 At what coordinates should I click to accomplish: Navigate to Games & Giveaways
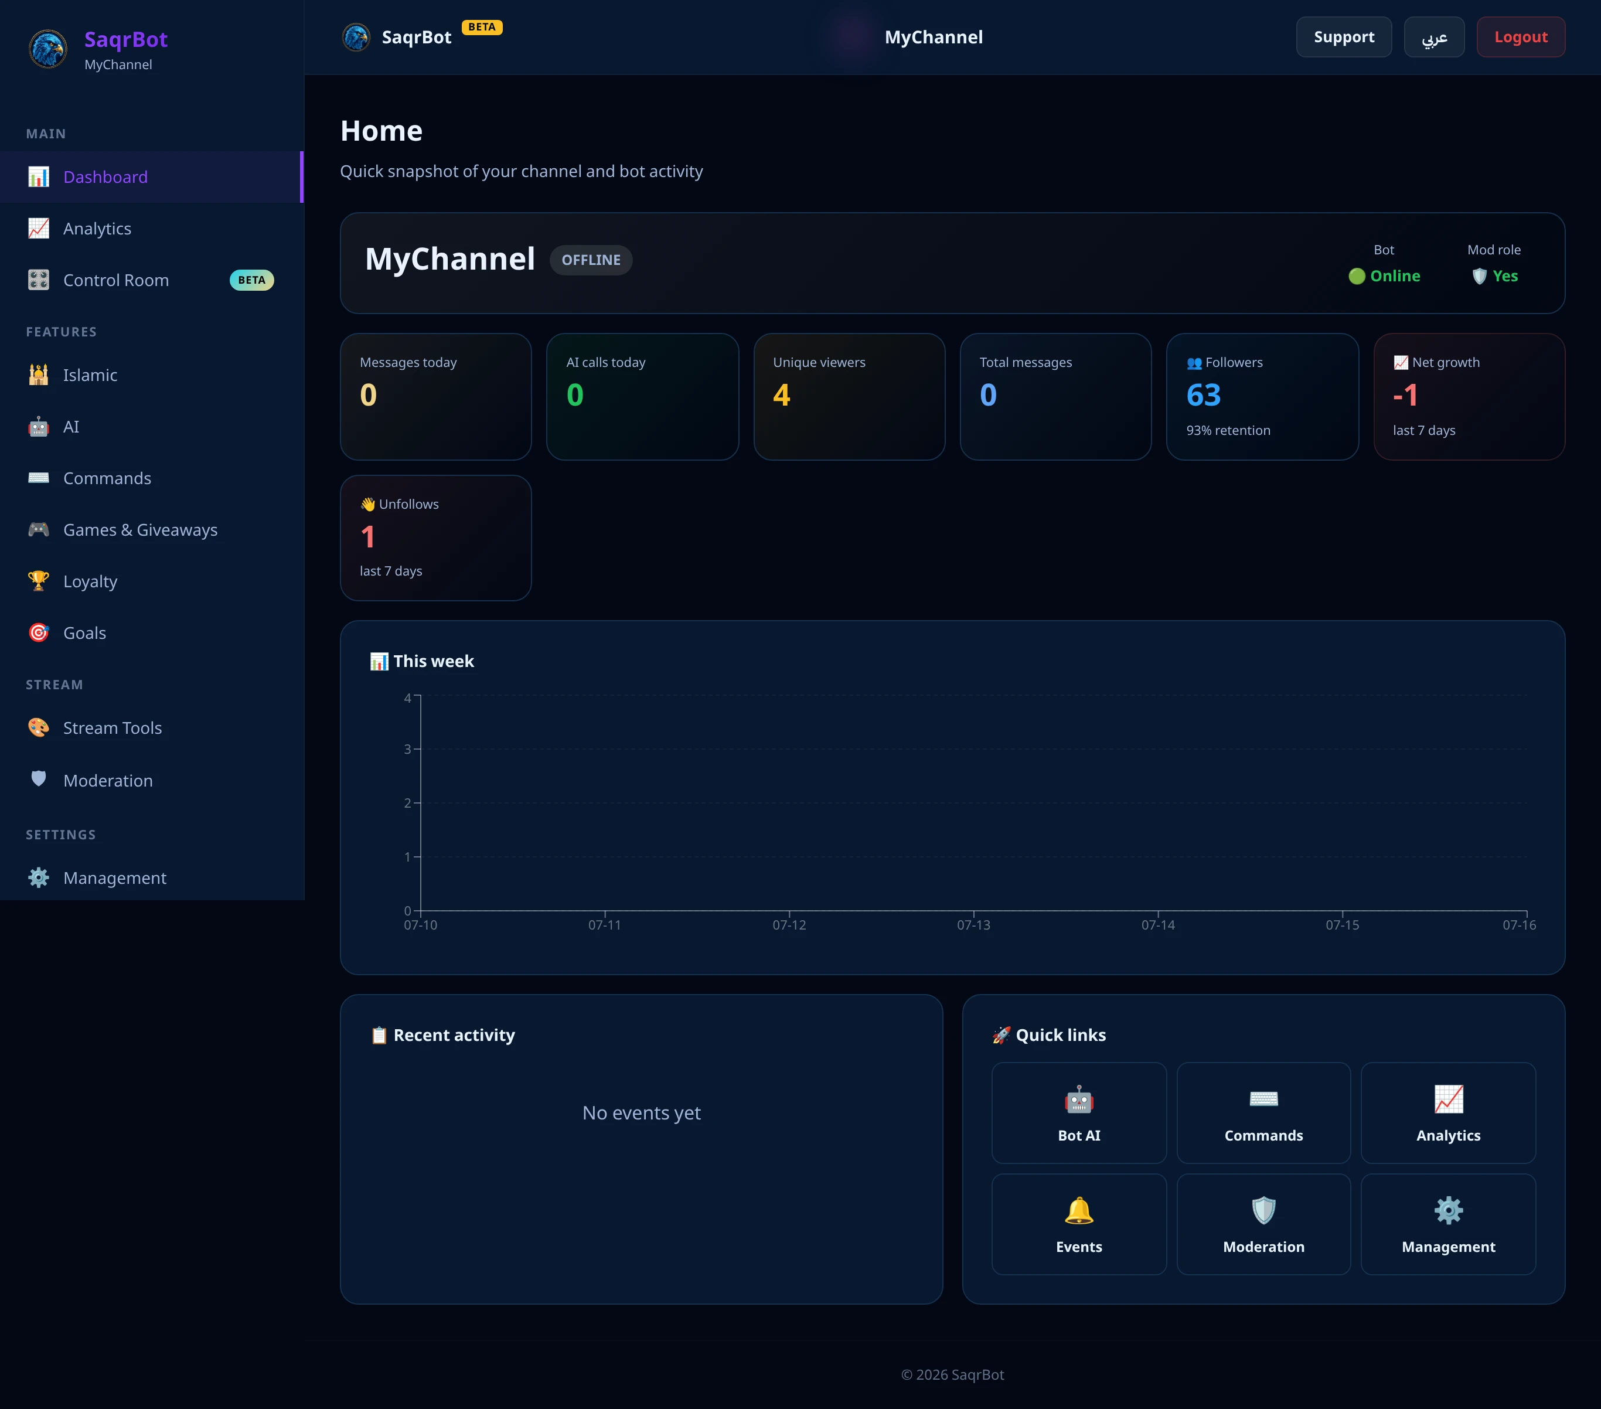(x=152, y=529)
